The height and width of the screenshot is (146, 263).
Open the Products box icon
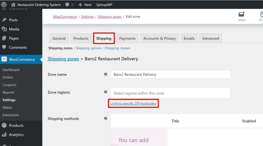click(x=4, y=125)
